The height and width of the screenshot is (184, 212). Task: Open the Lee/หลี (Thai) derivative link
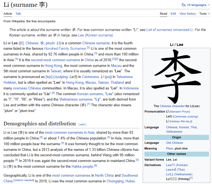point(175,170)
